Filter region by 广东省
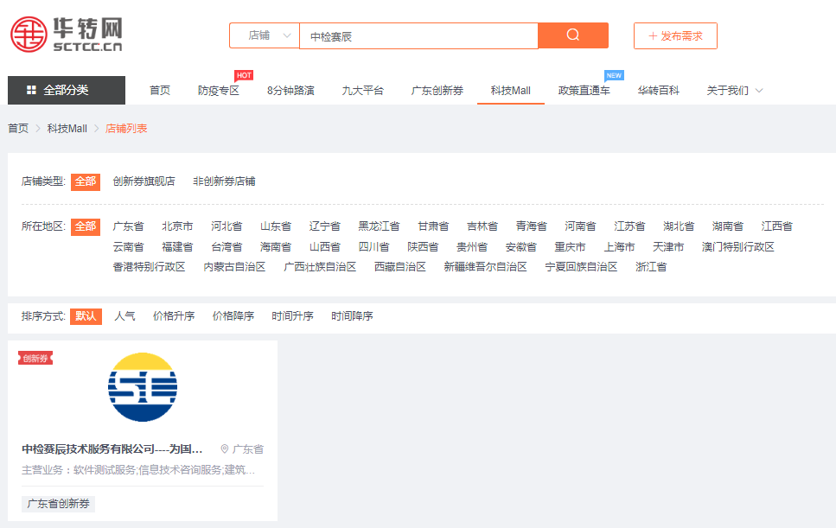The image size is (836, 528). point(128,226)
